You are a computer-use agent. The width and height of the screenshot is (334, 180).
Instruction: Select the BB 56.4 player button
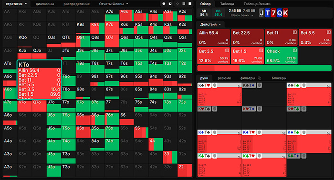pos(218,13)
